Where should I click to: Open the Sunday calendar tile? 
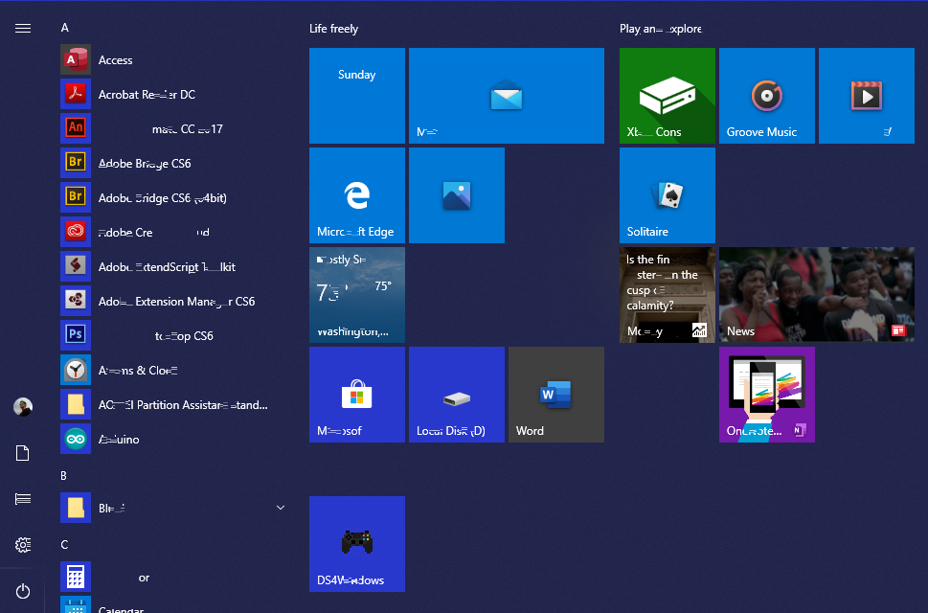[x=357, y=95]
